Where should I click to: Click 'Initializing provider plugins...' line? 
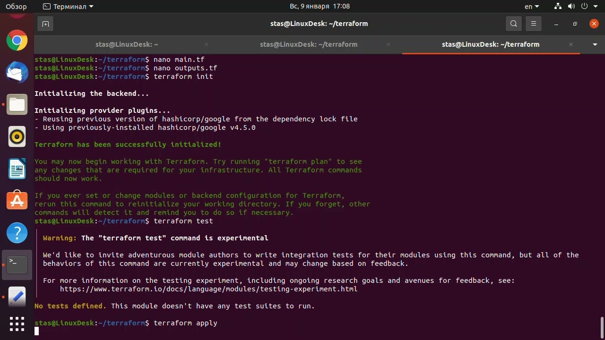tap(102, 110)
